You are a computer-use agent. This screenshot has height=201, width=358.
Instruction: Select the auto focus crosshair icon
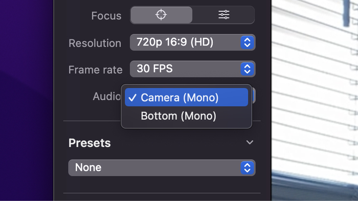point(161,15)
